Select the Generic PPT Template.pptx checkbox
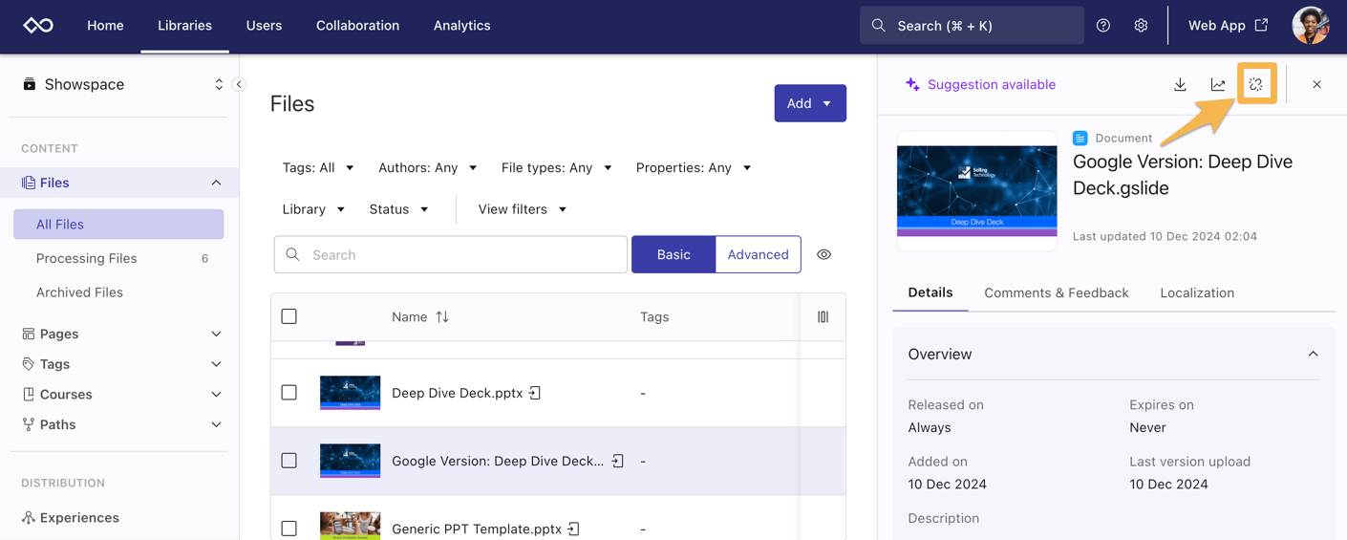 tap(289, 529)
